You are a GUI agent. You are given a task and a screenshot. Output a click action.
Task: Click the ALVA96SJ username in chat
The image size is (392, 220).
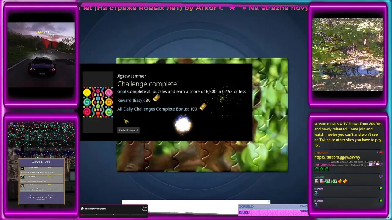coord(319,177)
